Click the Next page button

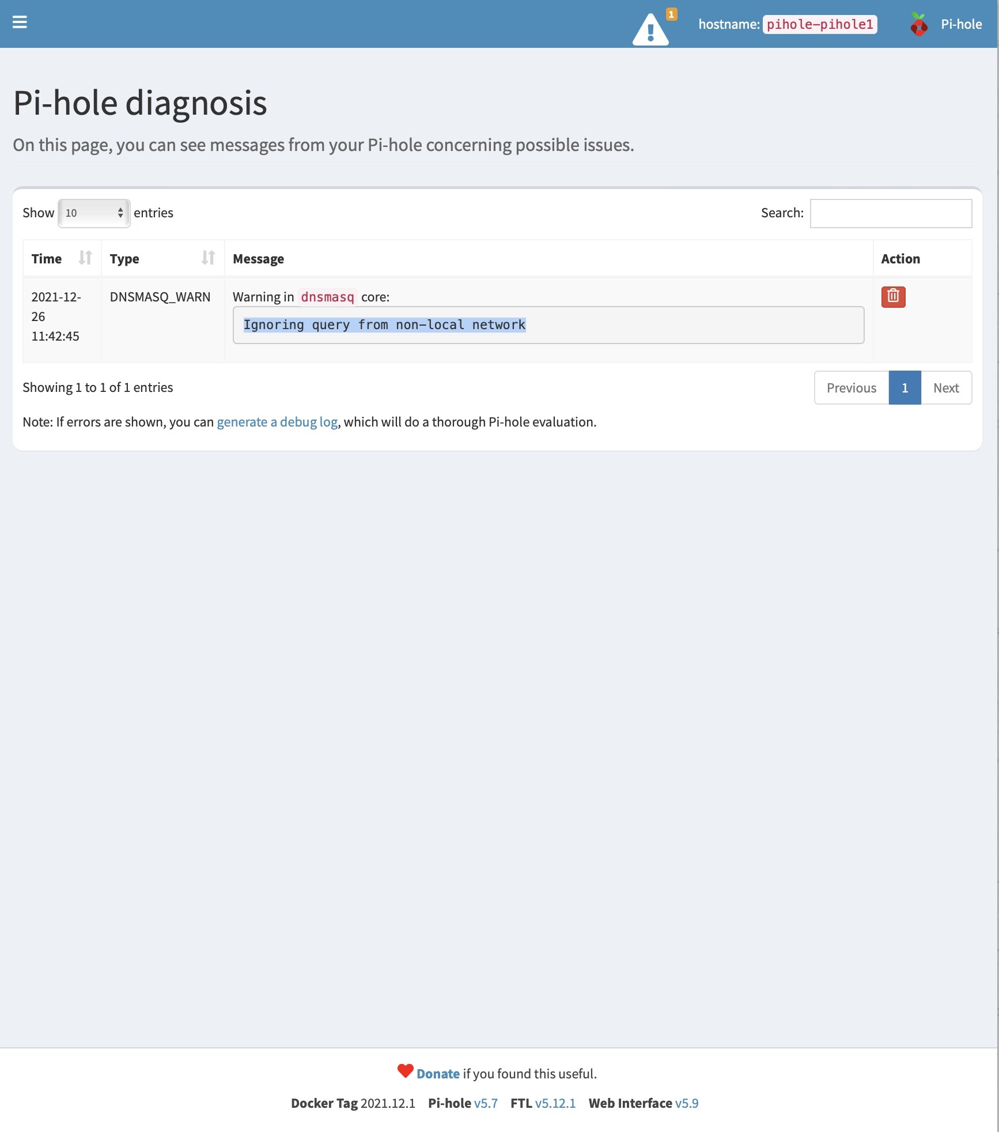[x=946, y=388]
